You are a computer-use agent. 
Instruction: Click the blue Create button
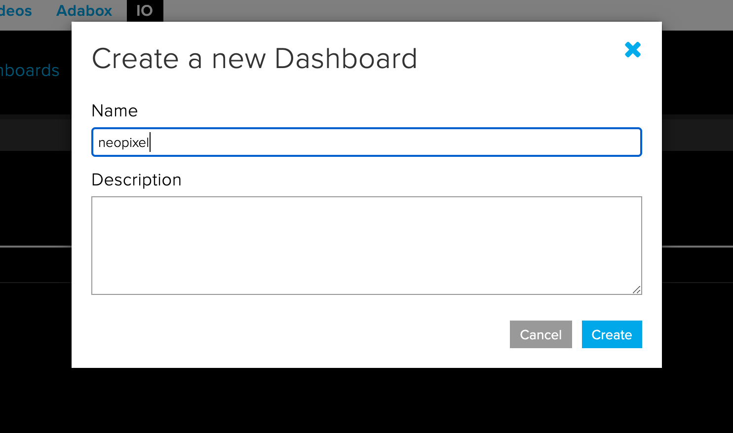pyautogui.click(x=612, y=334)
